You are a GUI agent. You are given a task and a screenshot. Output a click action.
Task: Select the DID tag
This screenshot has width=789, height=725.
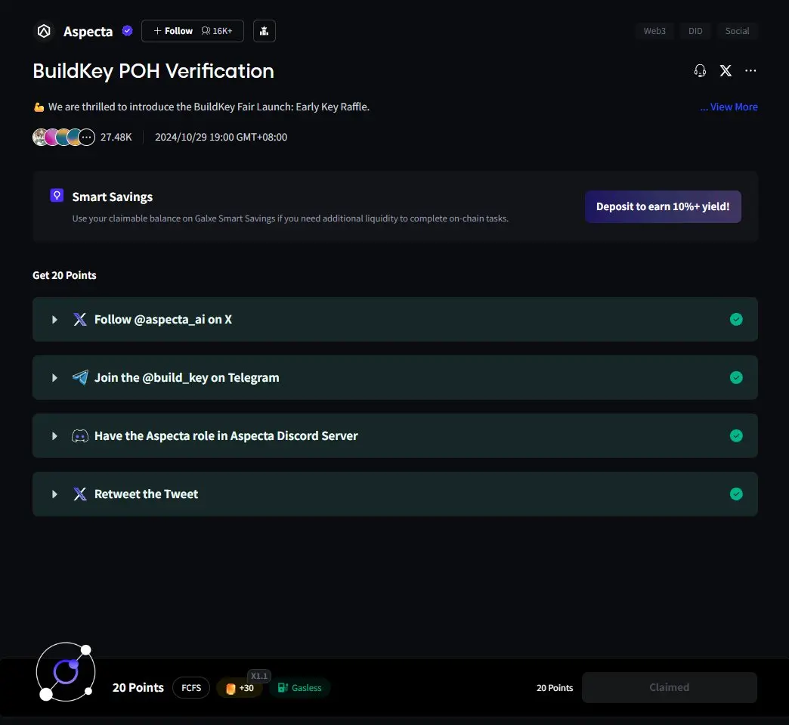pos(695,31)
